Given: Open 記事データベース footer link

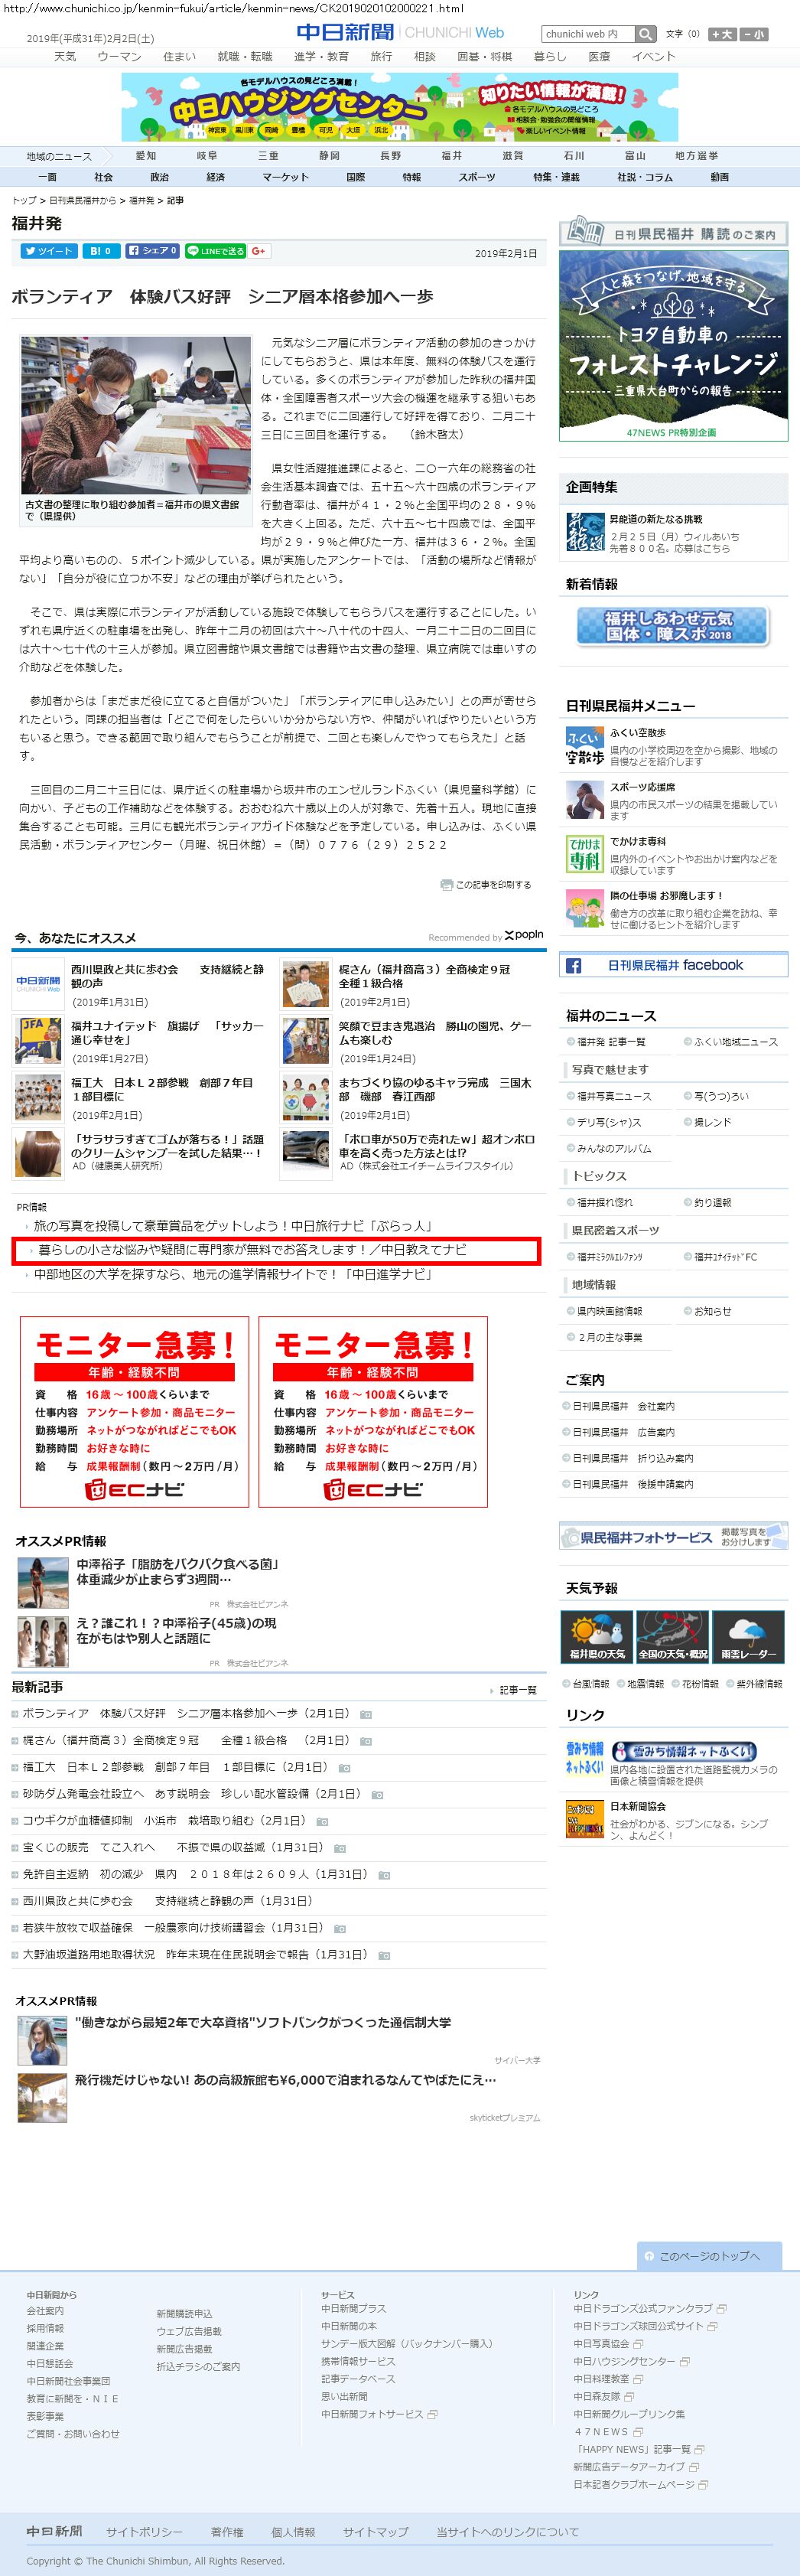Looking at the screenshot, I should coord(358,2379).
